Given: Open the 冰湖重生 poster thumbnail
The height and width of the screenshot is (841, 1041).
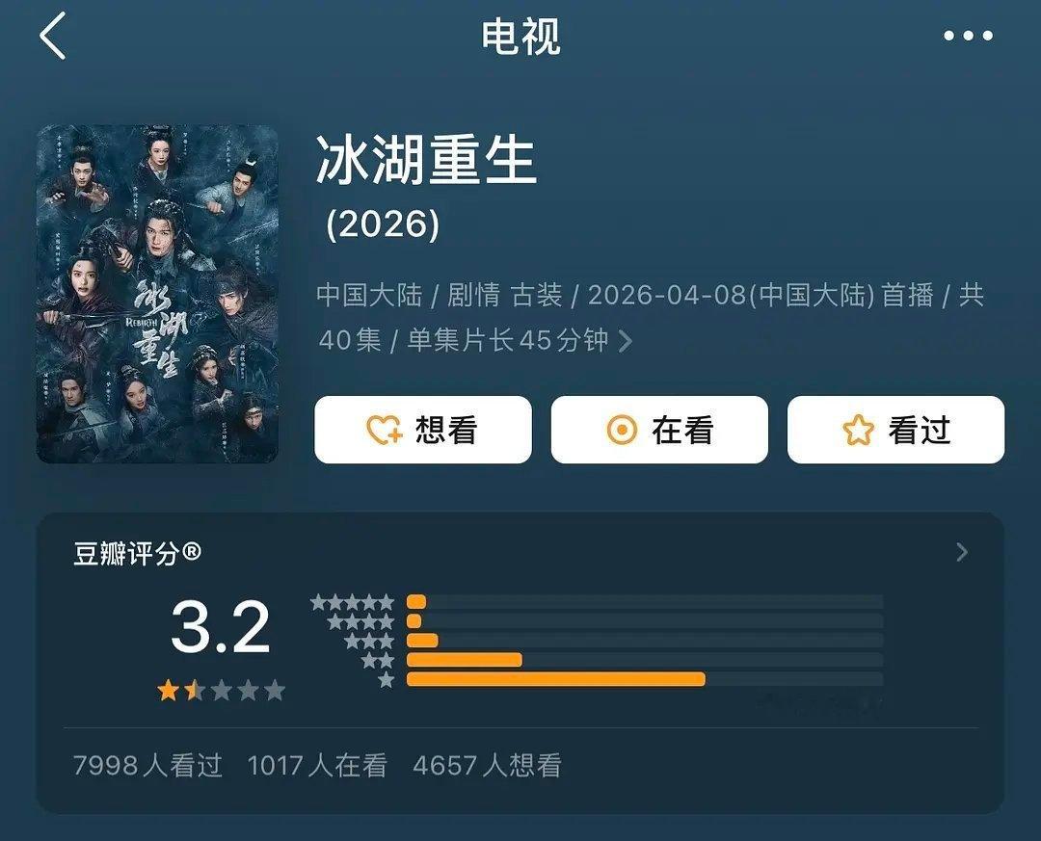Looking at the screenshot, I should [x=157, y=294].
